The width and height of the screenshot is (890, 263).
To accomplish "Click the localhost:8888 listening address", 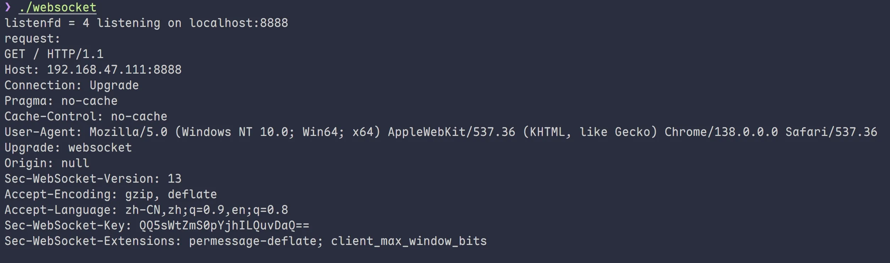I will pyautogui.click(x=238, y=23).
